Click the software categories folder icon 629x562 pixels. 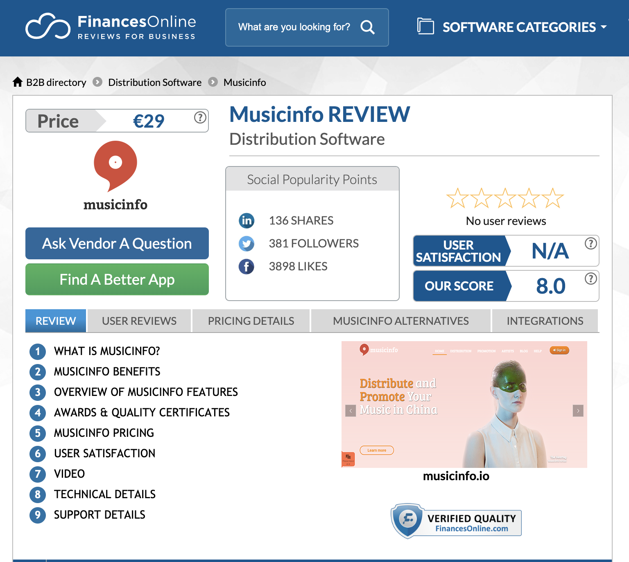[x=425, y=26]
